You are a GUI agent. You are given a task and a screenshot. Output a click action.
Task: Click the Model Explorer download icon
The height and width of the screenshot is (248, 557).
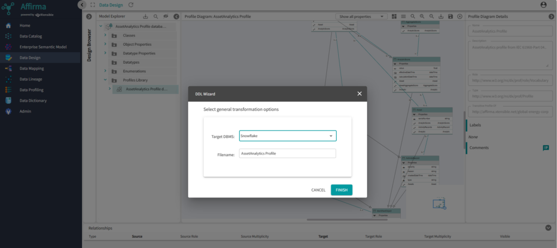(145, 17)
